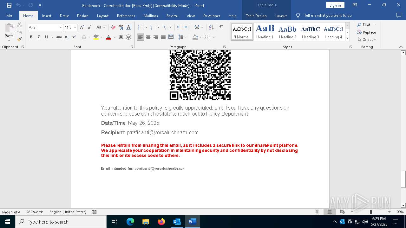This screenshot has height=228, width=406.
Task: Open the Phonetic Guide icon
Action: click(x=121, y=27)
